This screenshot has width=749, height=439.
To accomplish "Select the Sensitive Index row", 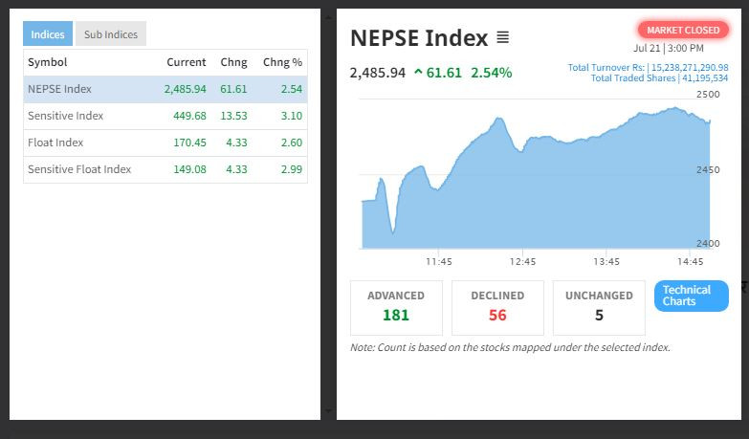I will point(165,116).
